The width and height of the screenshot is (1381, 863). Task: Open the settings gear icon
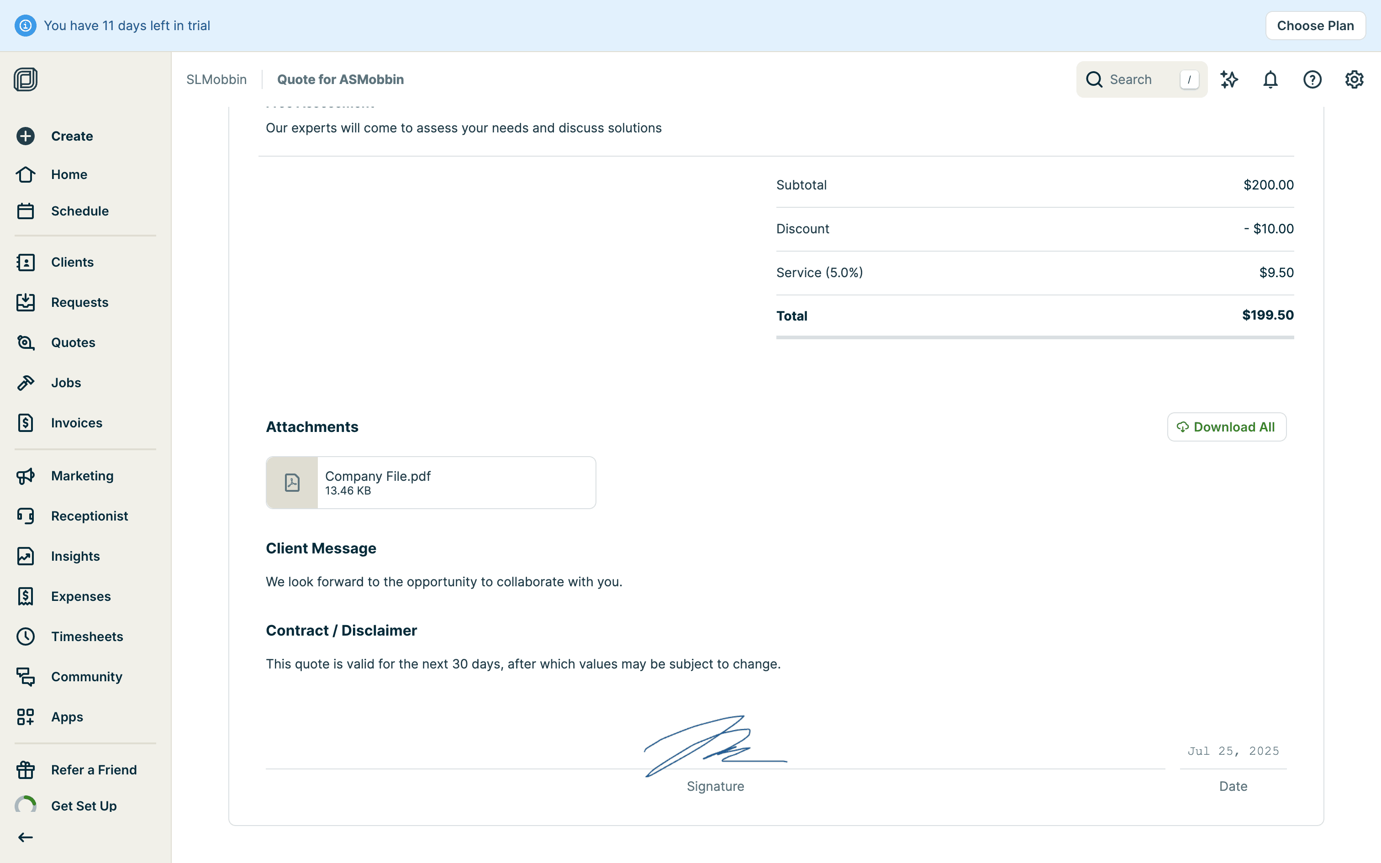click(1354, 79)
